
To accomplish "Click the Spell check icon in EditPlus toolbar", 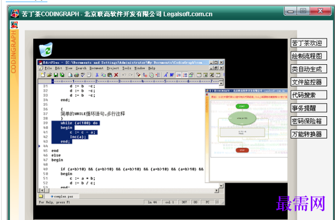I will pyautogui.click(x=83, y=75).
